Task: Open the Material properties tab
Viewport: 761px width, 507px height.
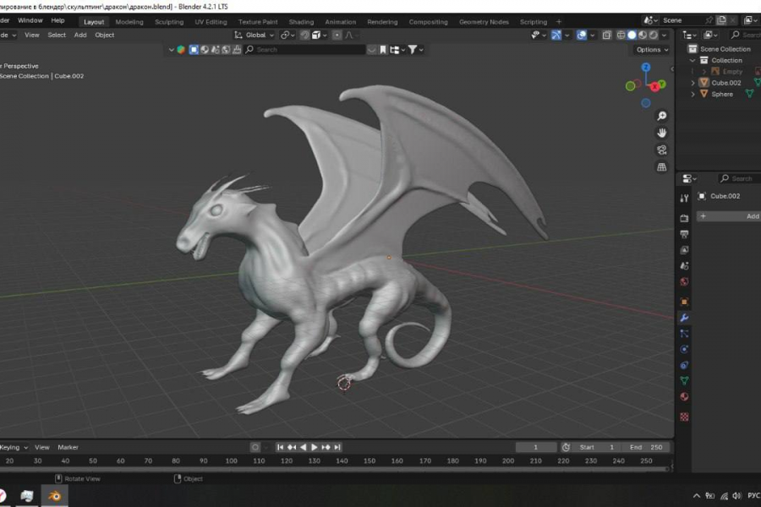Action: tap(684, 397)
